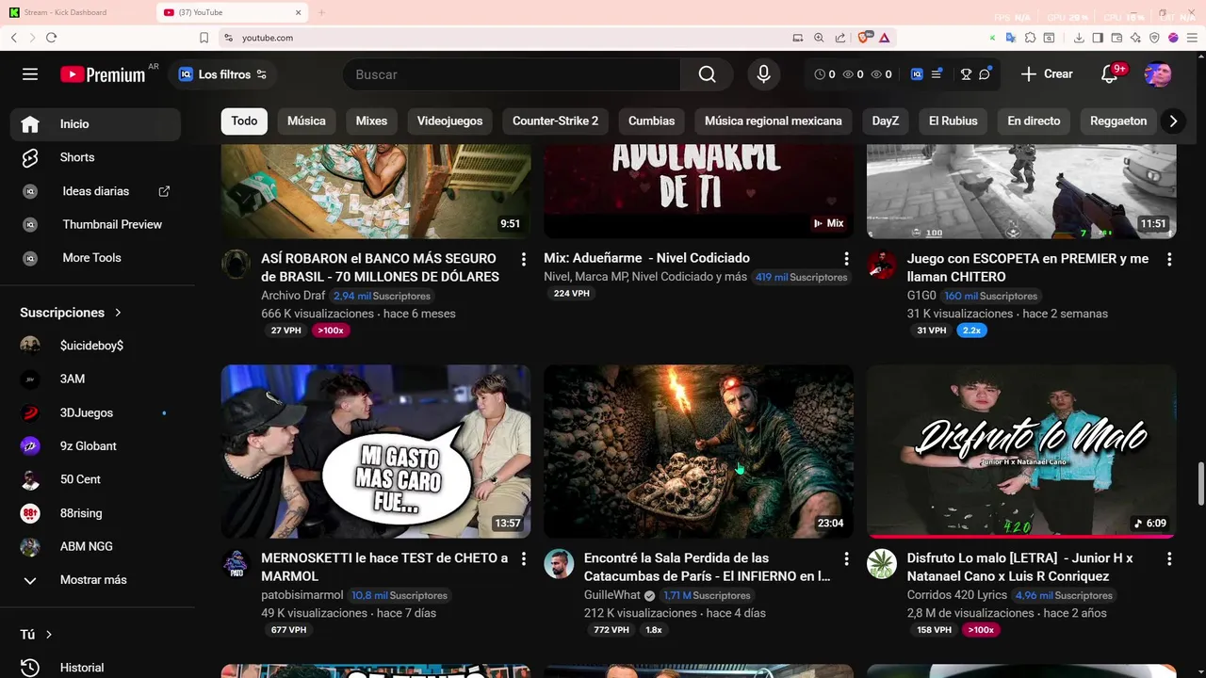The height and width of the screenshot is (678, 1206).
Task: Bookmark this page icon in address bar
Action: coord(204,38)
